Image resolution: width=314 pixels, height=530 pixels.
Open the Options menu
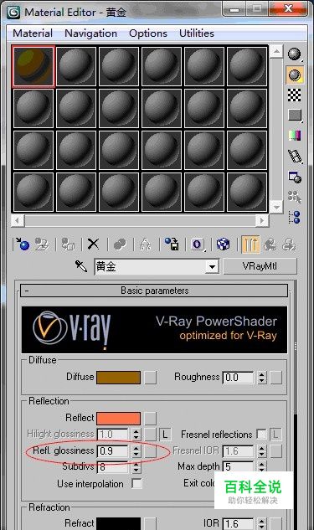point(148,33)
